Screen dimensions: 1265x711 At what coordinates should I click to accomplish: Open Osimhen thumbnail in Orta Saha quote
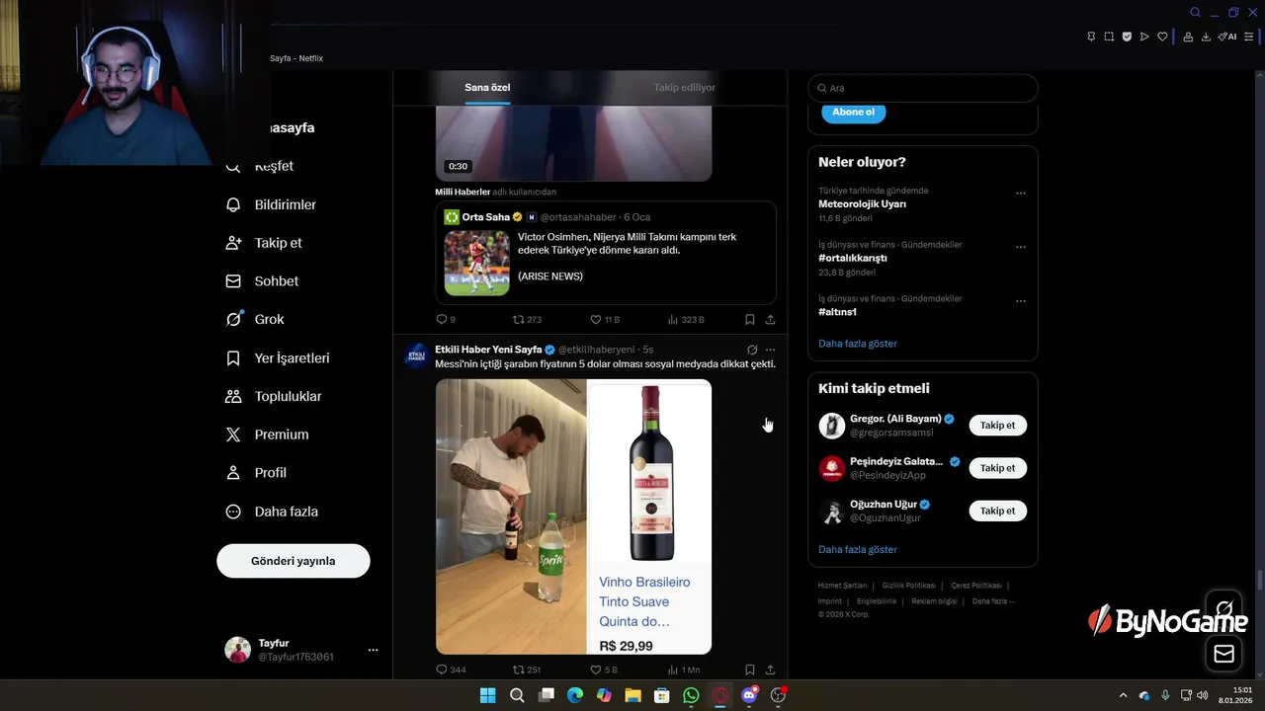tap(476, 263)
